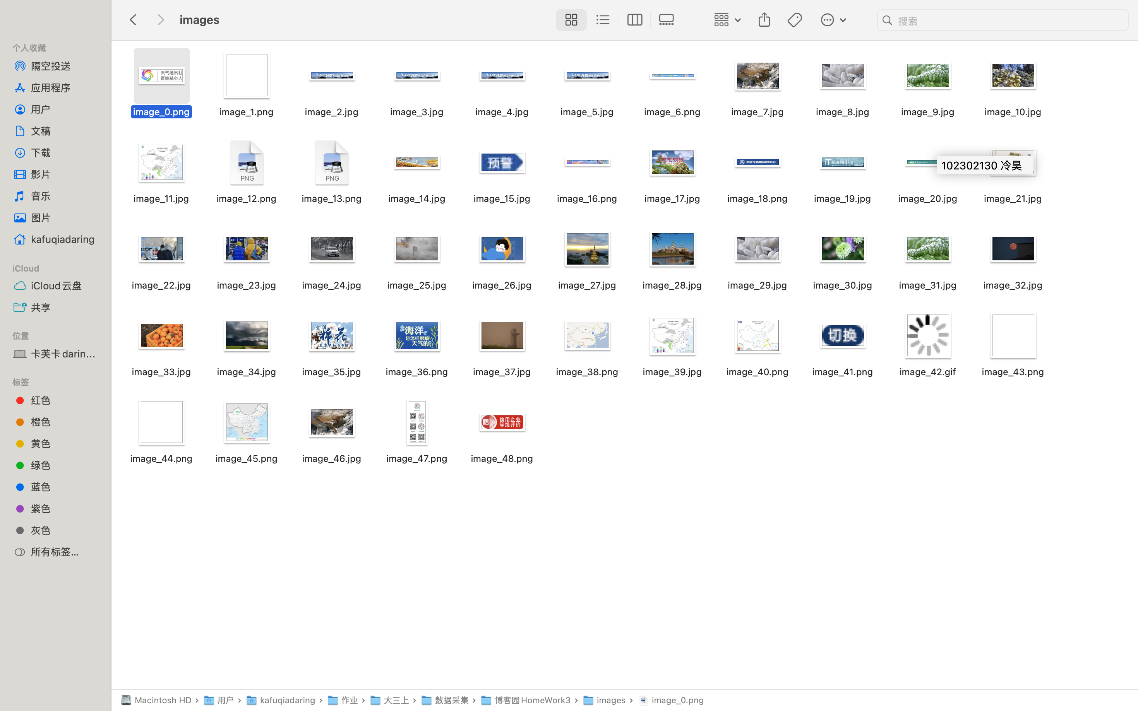
Task: Select the image_36.png thumbnail
Action: (417, 336)
